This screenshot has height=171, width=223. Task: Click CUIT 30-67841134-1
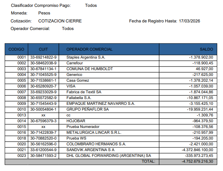43,69
